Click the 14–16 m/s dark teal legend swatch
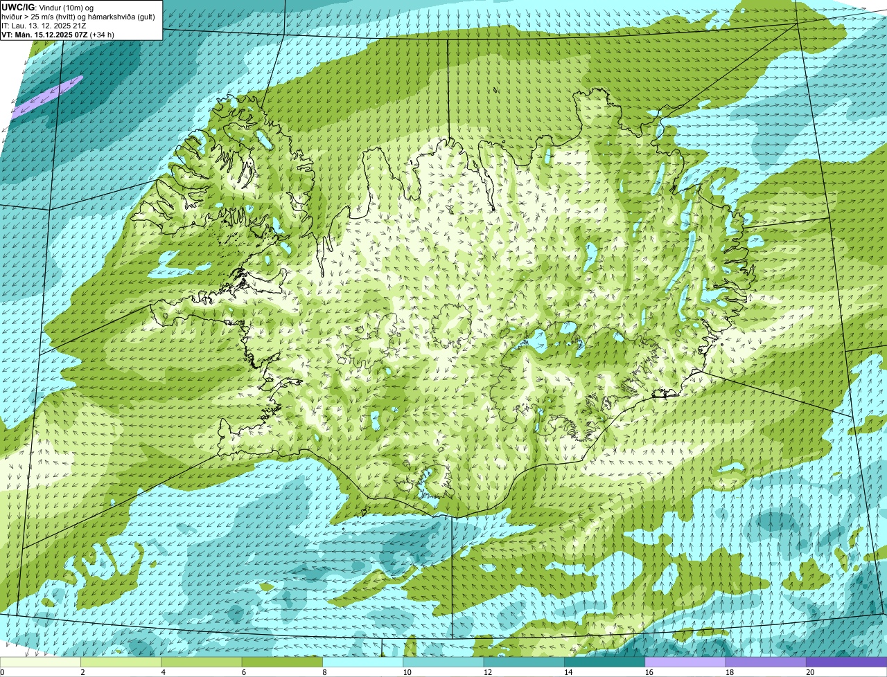887x677 pixels. click(x=604, y=662)
